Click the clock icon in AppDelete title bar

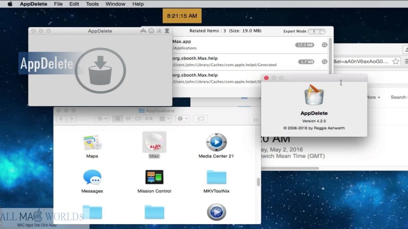[151, 31]
